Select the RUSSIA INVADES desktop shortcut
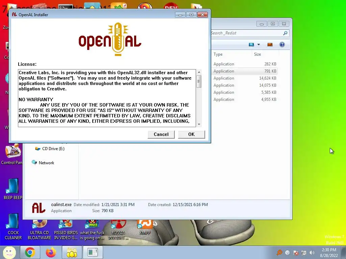This screenshot has width=346, height=259. [118, 230]
